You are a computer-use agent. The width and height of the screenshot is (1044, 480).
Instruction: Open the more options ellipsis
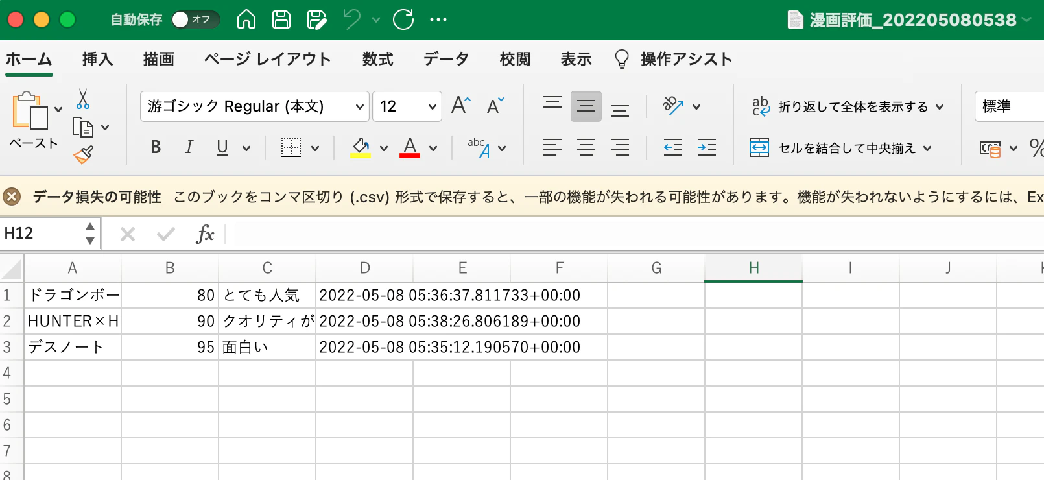[438, 19]
